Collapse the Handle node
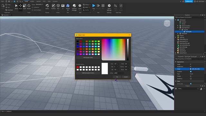 (180, 30)
